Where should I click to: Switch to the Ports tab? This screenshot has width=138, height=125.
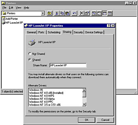[x=41, y=32]
